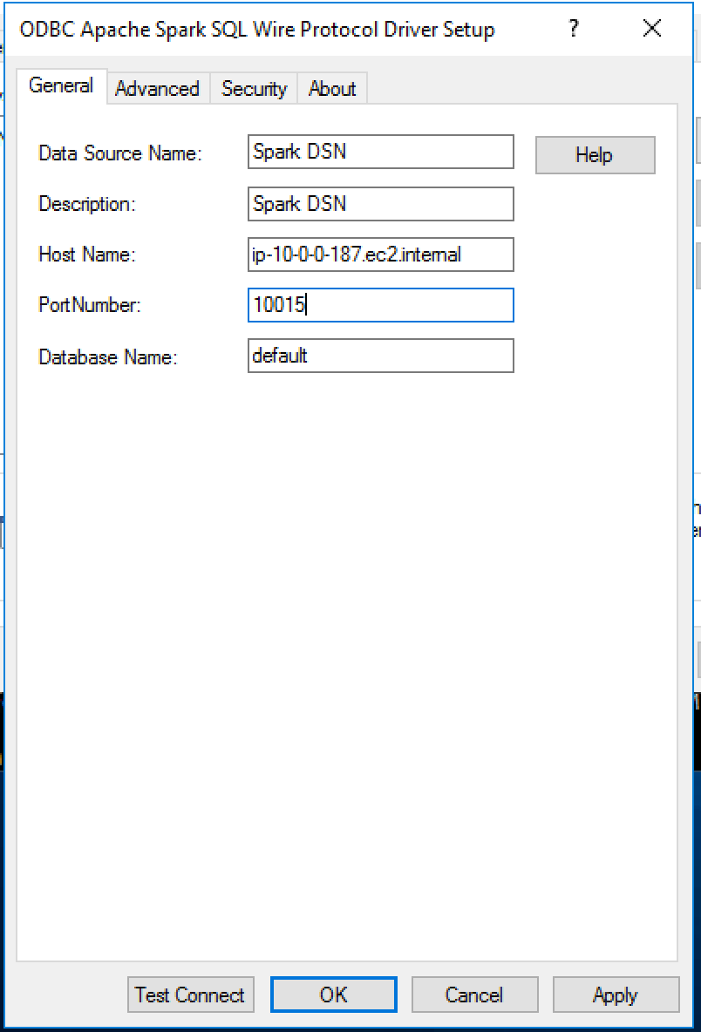Click the 'Description:' label
This screenshot has width=701, height=1032.
click(87, 204)
